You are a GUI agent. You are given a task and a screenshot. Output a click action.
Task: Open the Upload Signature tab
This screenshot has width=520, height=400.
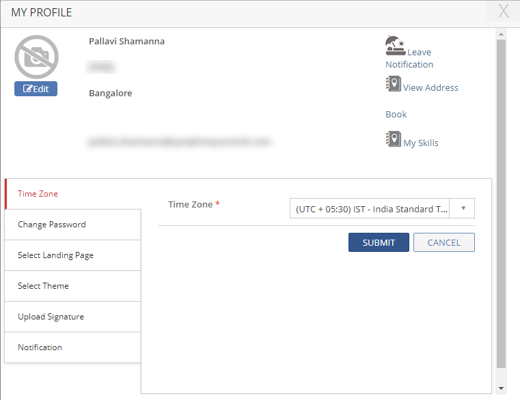pos(51,317)
